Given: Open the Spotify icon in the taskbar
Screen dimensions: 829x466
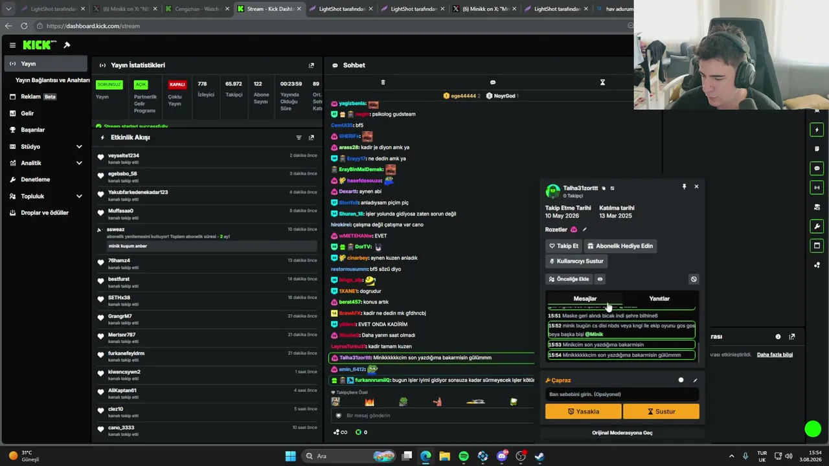Looking at the screenshot, I should 464,456.
